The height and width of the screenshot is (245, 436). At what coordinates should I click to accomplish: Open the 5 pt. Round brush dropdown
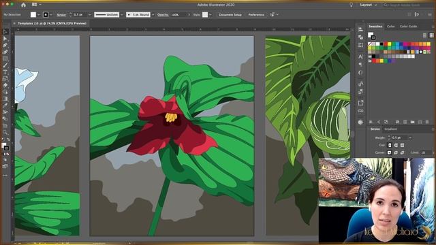click(x=153, y=15)
